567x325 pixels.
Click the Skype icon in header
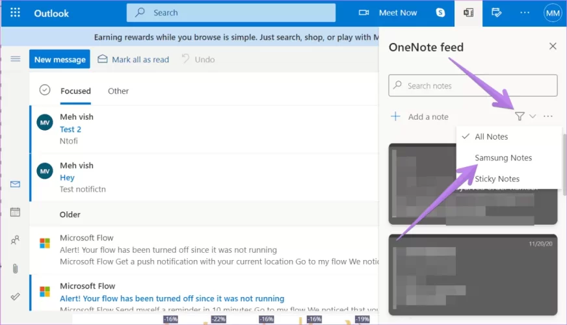441,13
